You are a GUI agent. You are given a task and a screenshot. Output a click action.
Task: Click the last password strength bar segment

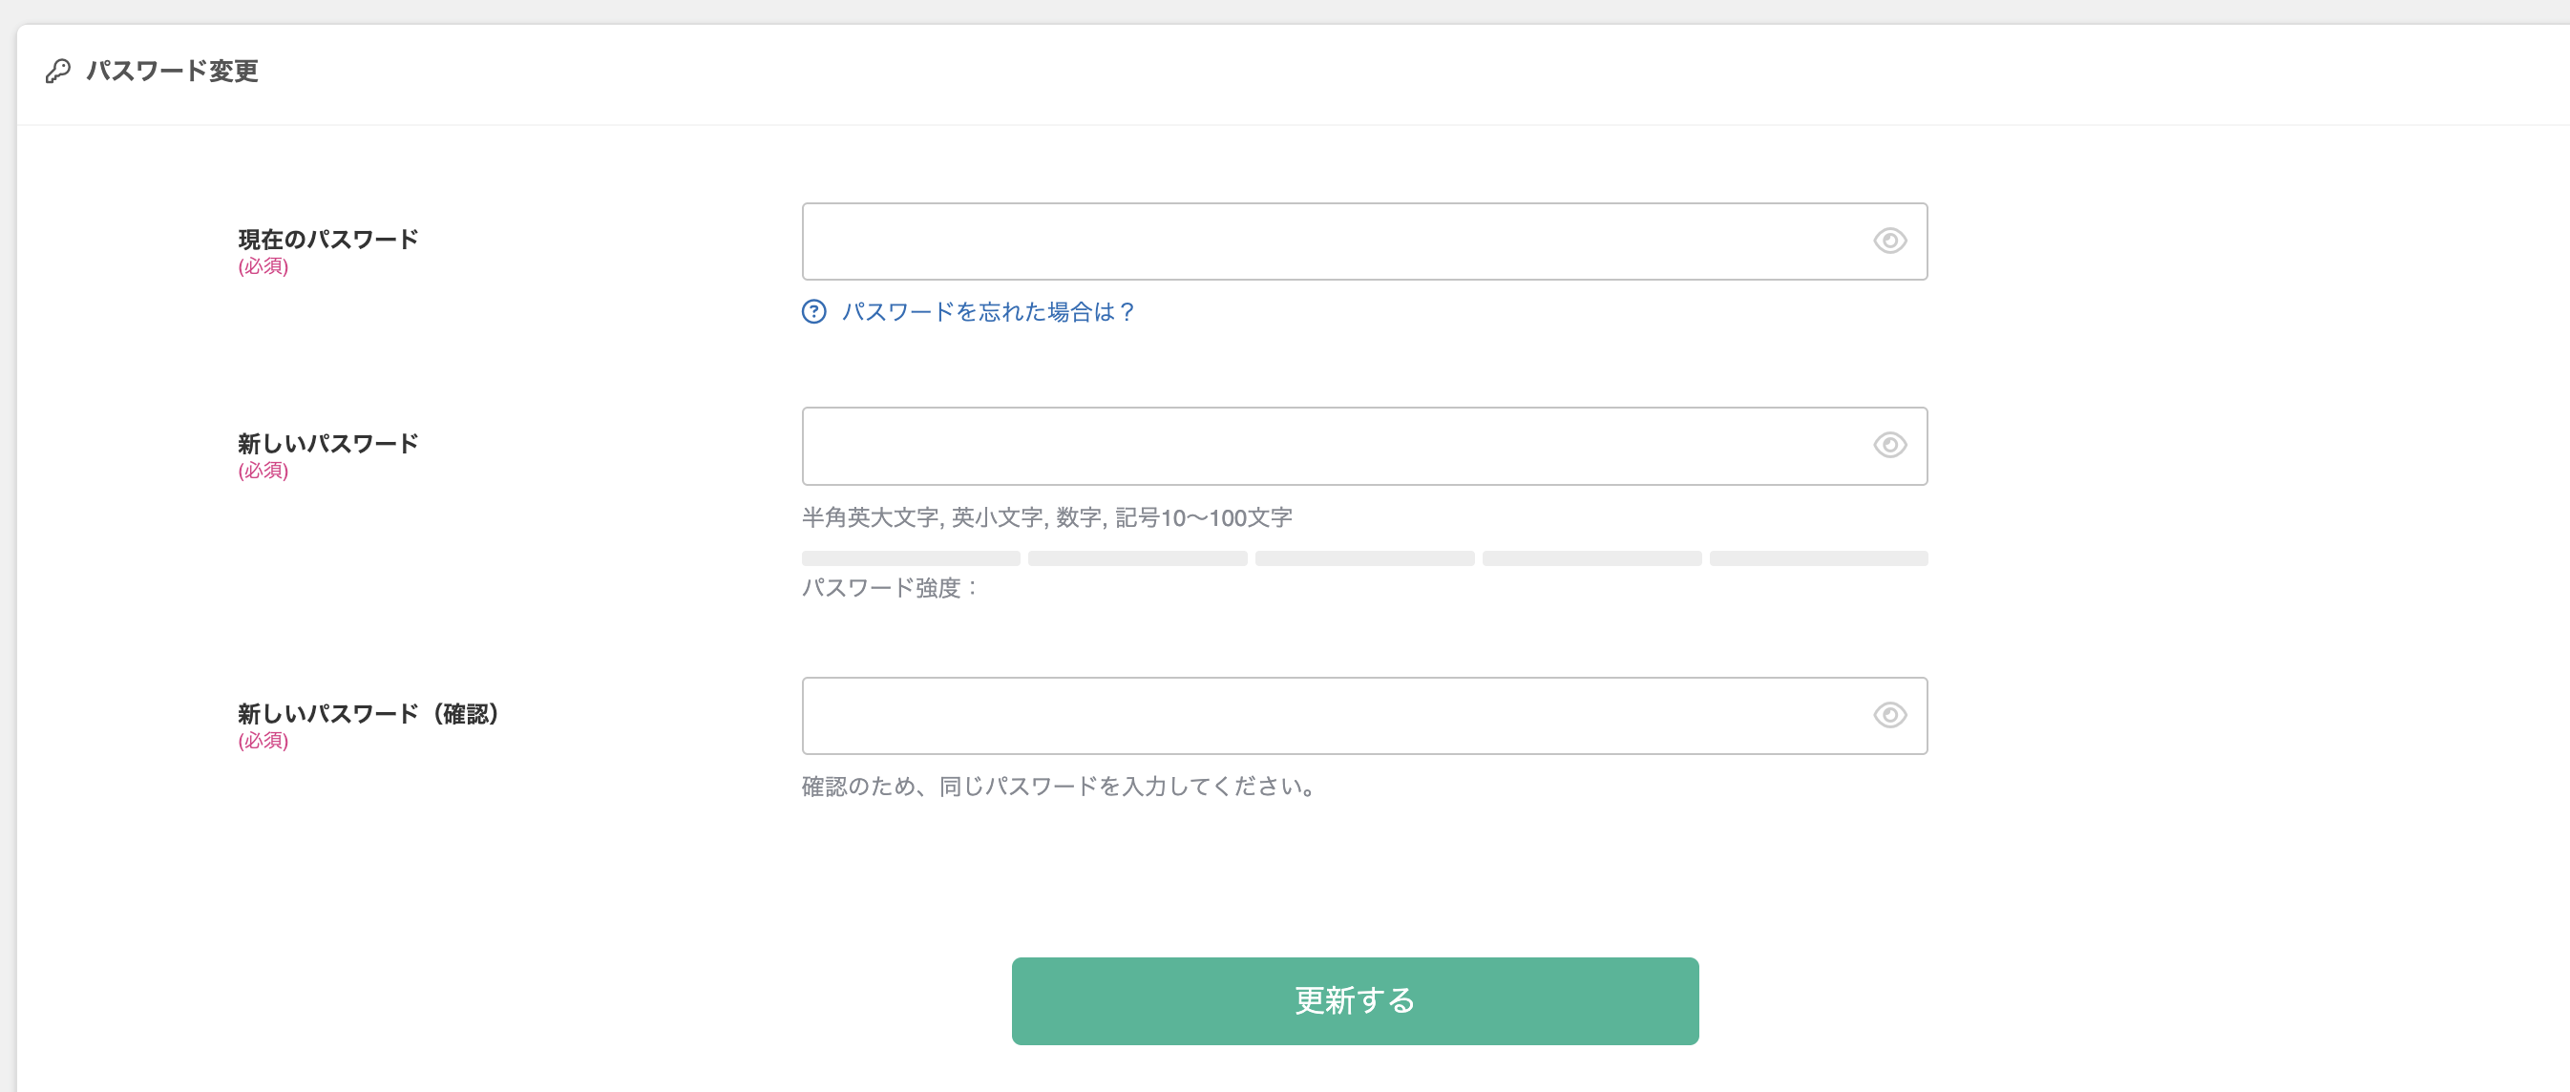click(x=1818, y=558)
